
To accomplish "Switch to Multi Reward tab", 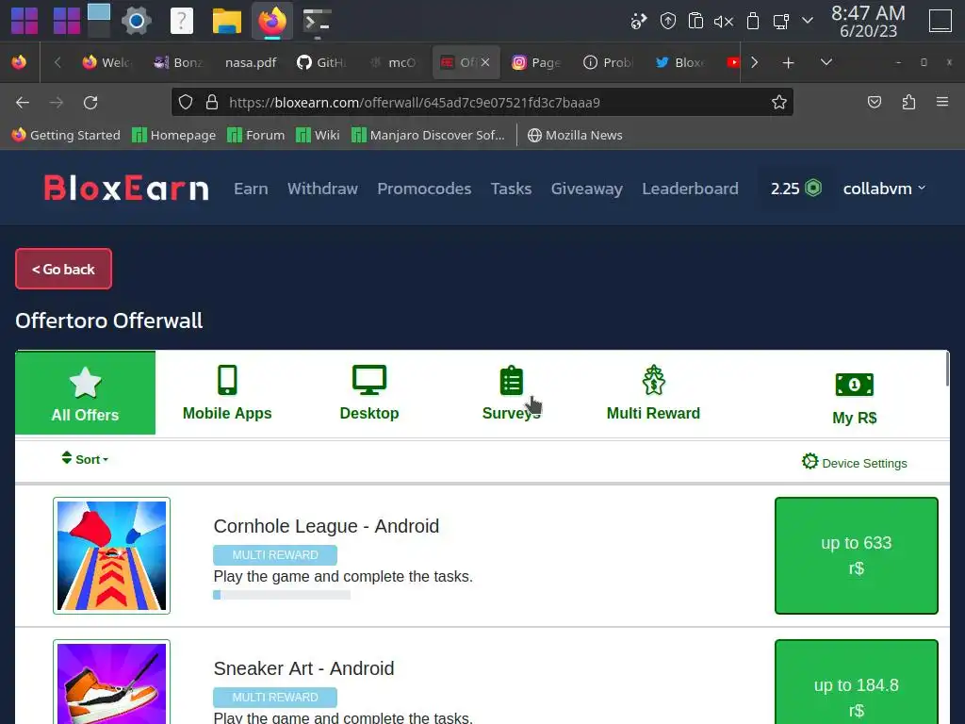I will (x=653, y=393).
